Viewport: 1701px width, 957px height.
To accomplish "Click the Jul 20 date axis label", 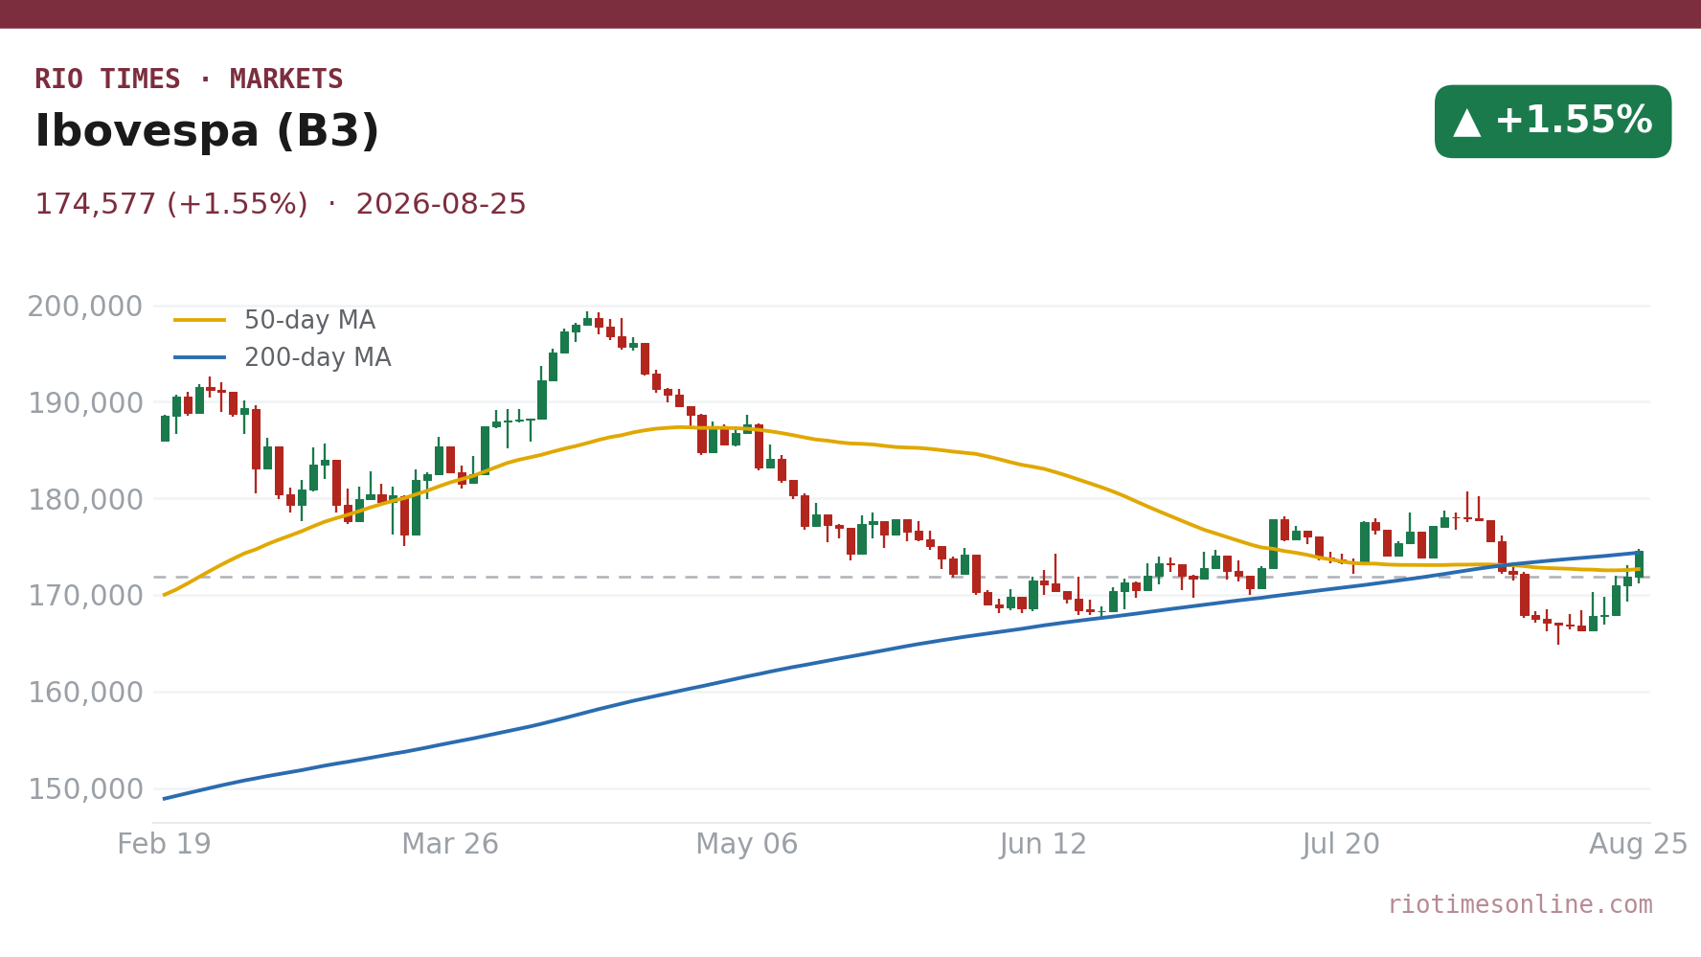I will pyautogui.click(x=1341, y=845).
